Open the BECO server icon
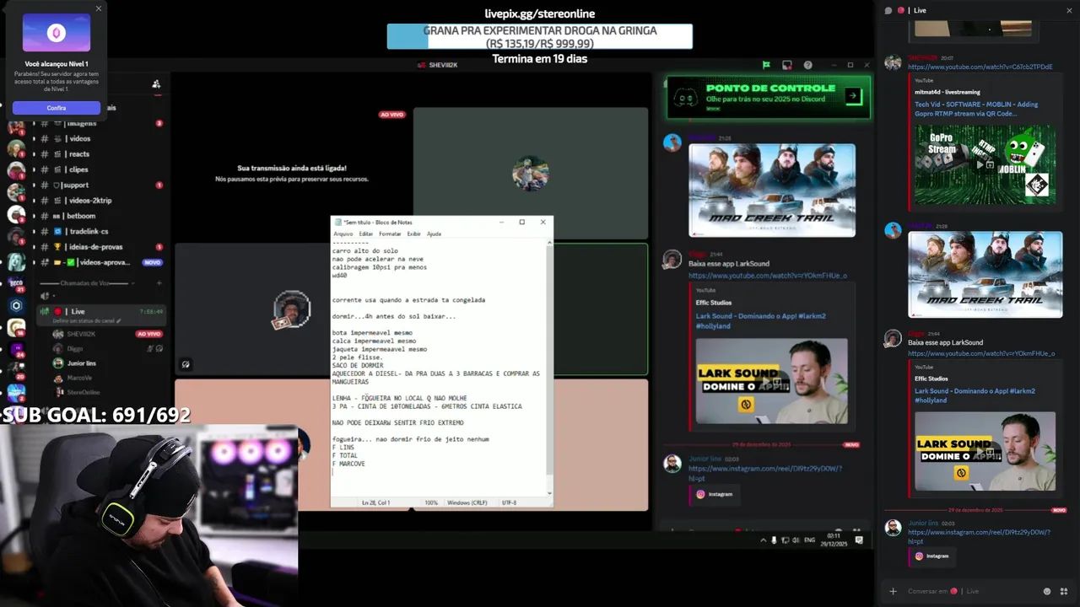 click(16, 284)
